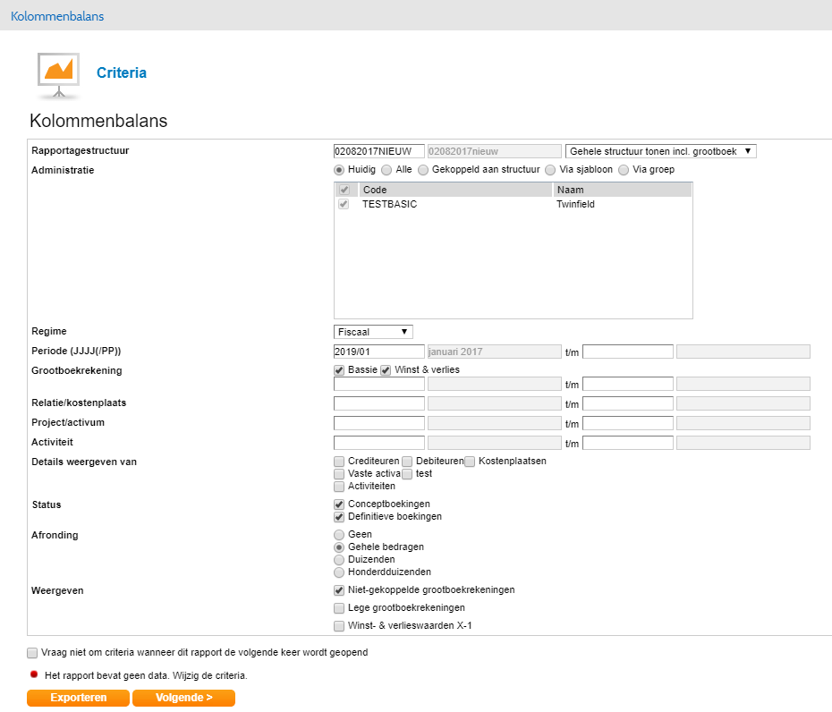The image size is (832, 712).
Task: Open the Regime Fiscaal dropdown
Action: coord(373,332)
